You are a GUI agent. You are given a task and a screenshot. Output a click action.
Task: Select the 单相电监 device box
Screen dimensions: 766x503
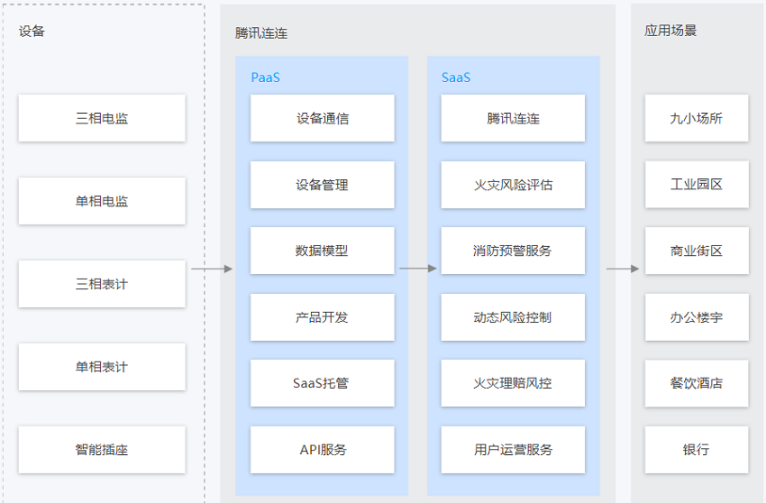102,201
